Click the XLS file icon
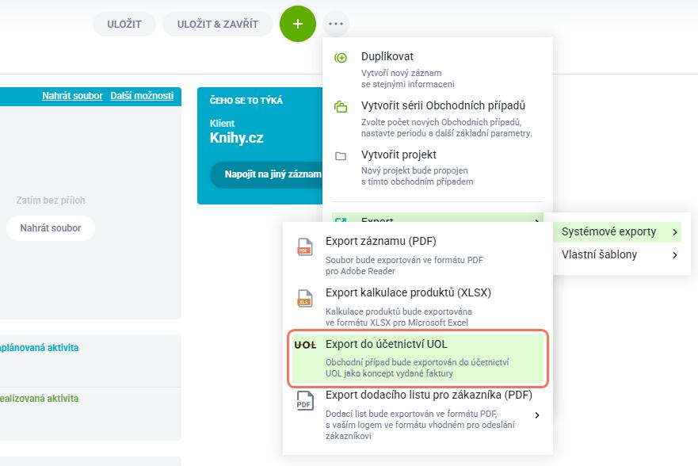The width and height of the screenshot is (698, 466). 305,298
